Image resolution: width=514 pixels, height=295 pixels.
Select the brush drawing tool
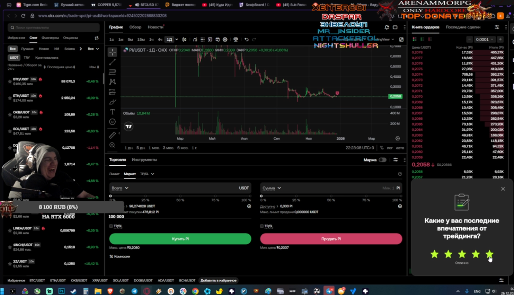click(113, 102)
